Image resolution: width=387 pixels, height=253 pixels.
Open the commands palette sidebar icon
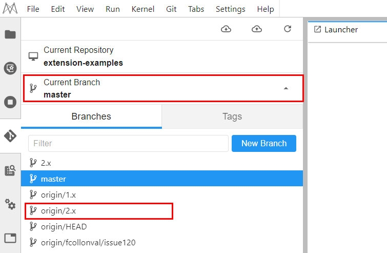point(10,68)
